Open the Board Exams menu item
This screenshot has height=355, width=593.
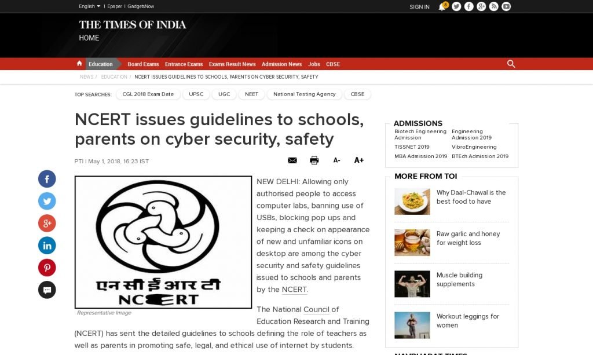(143, 64)
